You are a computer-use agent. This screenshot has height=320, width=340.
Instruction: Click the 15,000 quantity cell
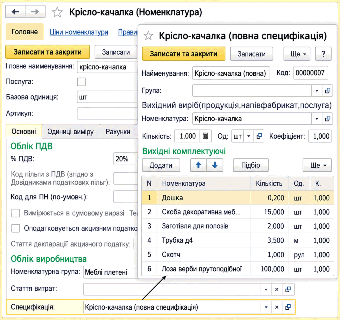coord(270,212)
